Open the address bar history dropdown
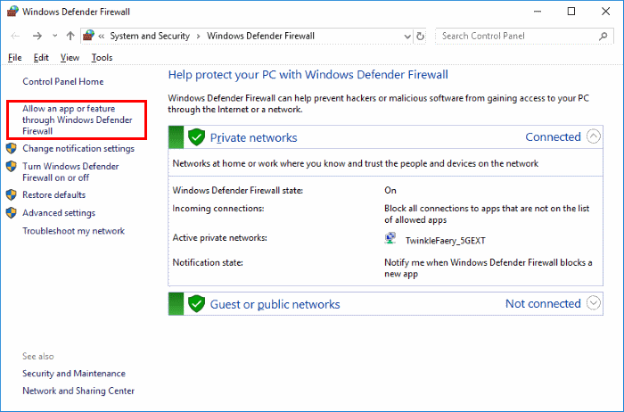624x412 pixels. tap(405, 37)
